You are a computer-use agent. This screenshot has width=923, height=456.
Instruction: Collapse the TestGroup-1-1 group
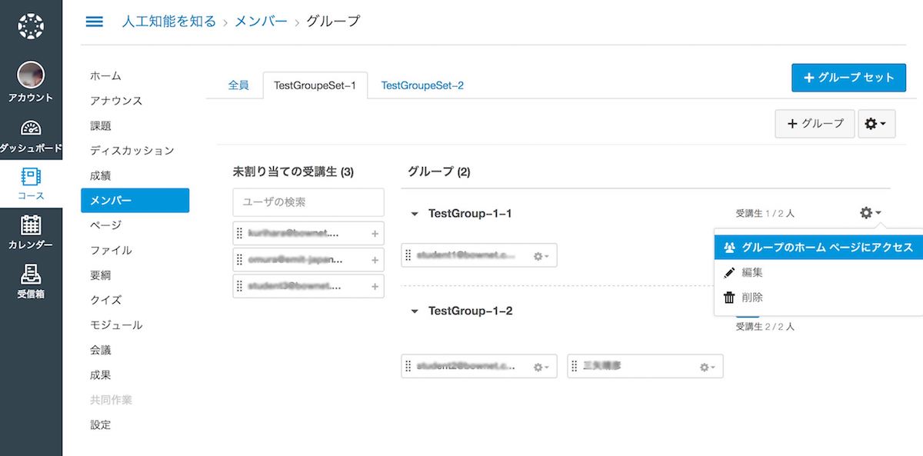click(x=415, y=214)
